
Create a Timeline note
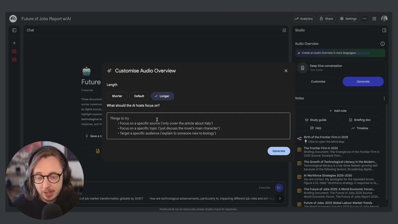point(360,128)
